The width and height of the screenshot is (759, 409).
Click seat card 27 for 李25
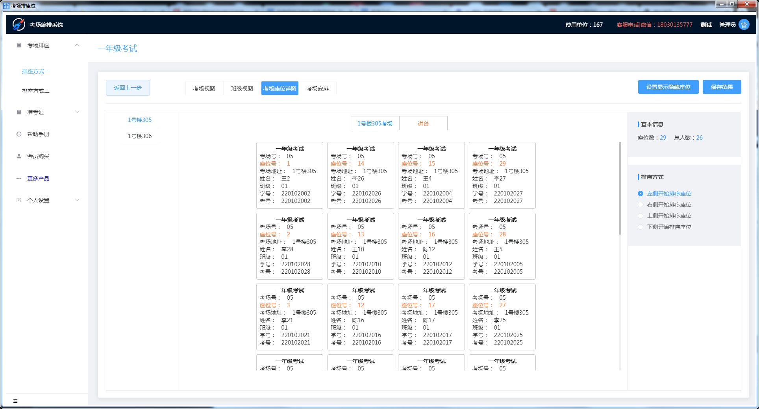(502, 317)
